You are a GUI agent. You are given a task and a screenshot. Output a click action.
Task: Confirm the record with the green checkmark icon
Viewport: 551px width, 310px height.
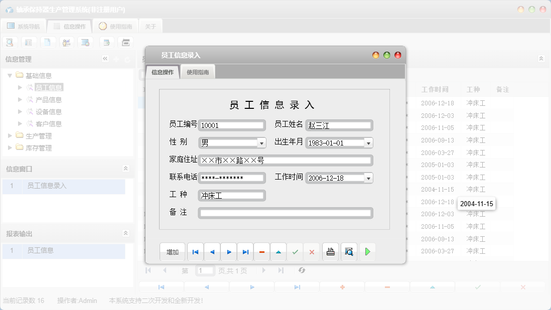pos(295,252)
